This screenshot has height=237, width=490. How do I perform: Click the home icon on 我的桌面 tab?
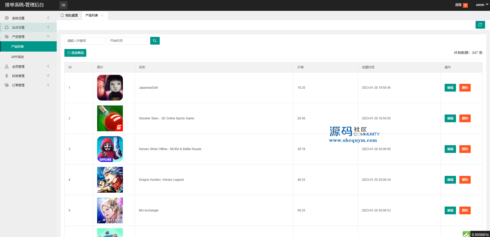[62, 15]
